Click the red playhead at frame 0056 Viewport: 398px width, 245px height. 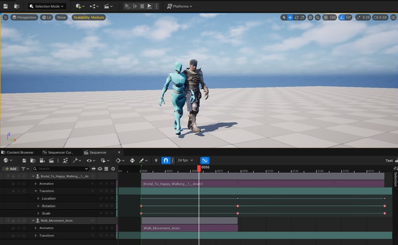pyautogui.click(x=199, y=168)
